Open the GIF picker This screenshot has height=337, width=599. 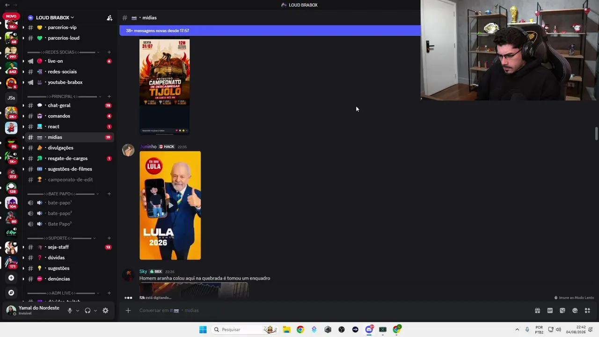[x=550, y=310]
